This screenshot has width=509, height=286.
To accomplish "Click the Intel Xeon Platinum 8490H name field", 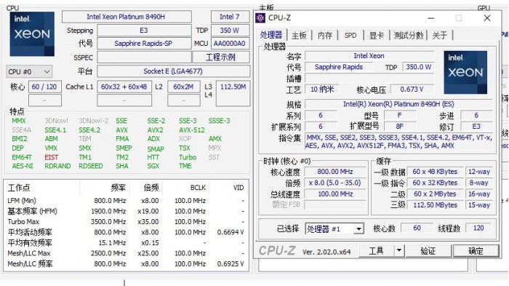I will coord(127,17).
